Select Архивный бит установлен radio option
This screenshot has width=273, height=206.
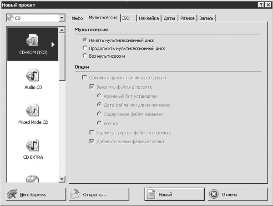click(x=99, y=95)
